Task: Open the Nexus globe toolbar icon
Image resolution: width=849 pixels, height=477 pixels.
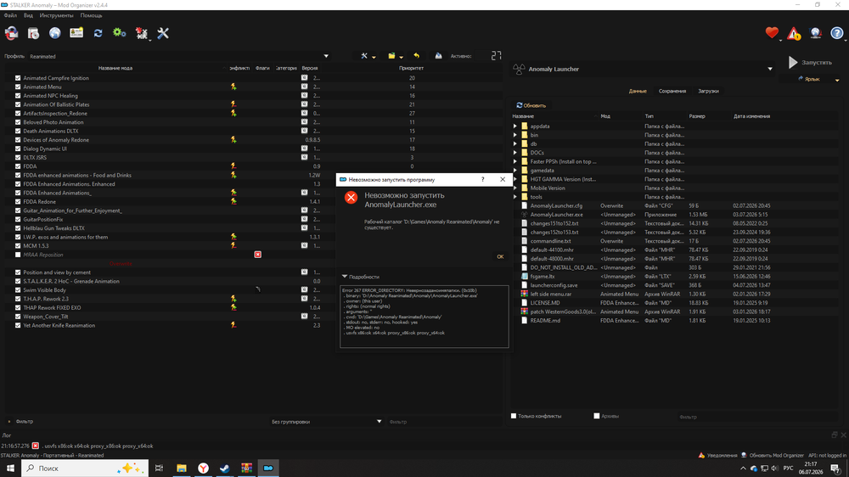Action: (x=54, y=33)
